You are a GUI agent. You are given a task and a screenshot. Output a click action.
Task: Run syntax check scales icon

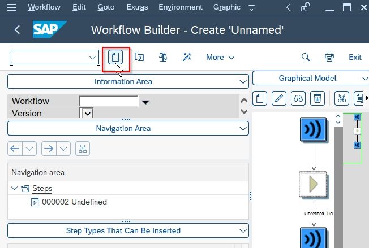[163, 57]
